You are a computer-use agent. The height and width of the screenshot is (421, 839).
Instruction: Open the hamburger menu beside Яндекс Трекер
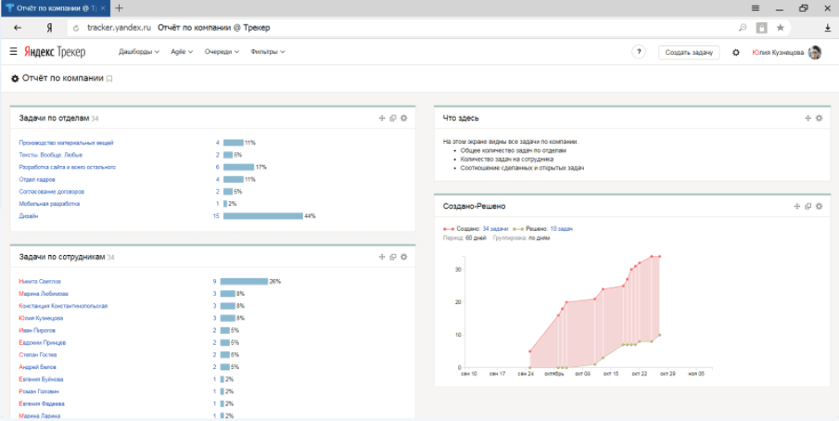click(13, 52)
